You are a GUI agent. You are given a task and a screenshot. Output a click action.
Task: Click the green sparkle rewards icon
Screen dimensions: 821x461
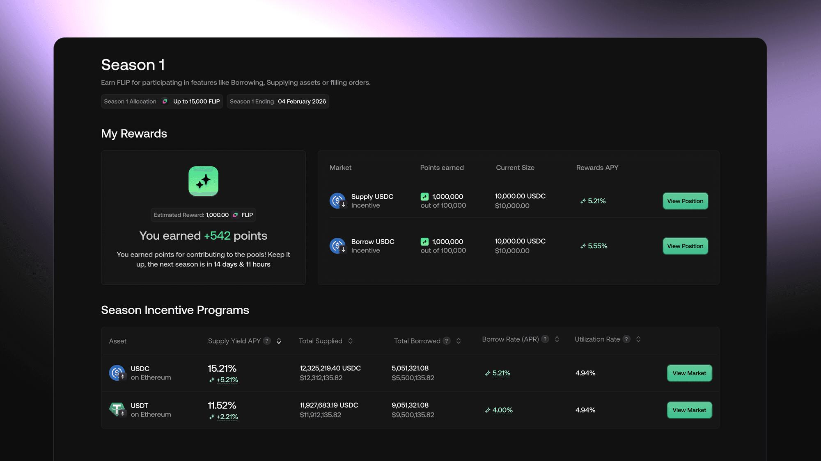click(203, 181)
